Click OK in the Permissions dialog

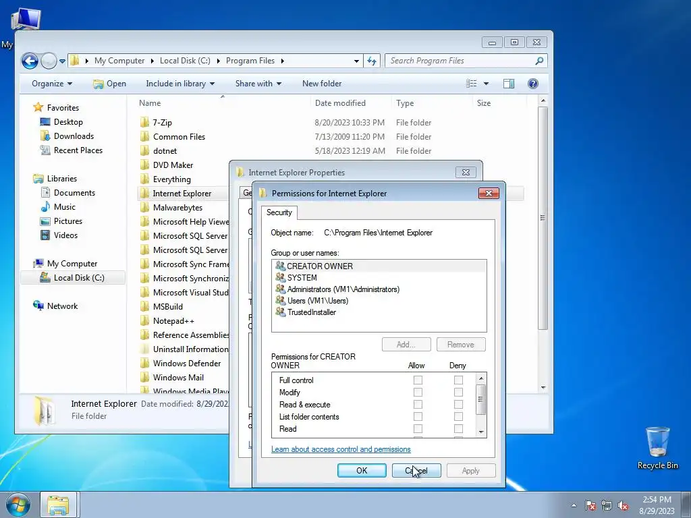point(362,470)
